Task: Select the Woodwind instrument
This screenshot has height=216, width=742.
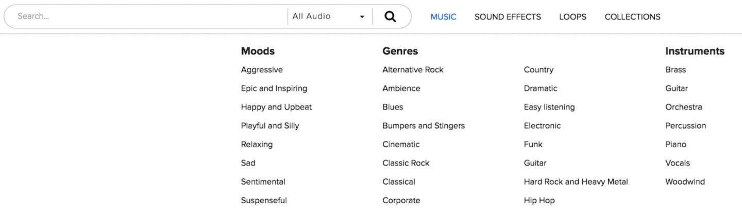Action: coord(685,182)
